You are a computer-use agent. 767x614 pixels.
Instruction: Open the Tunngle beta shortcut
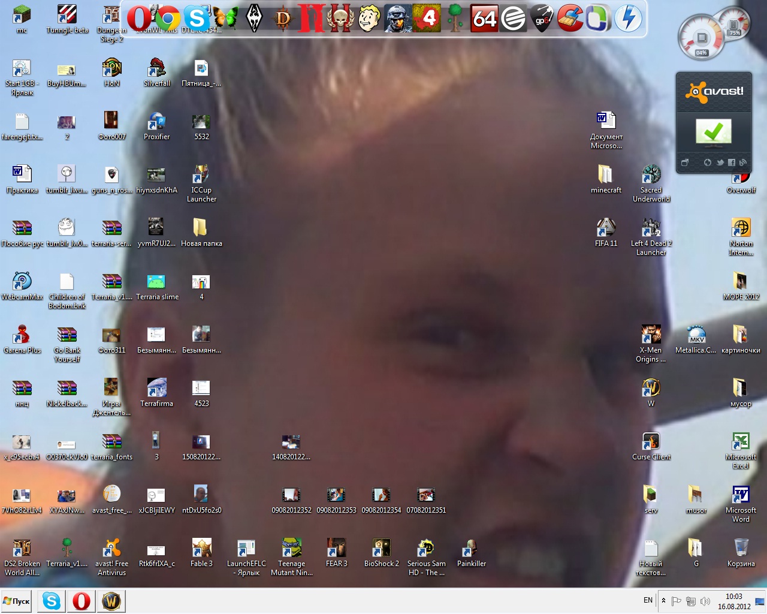67,20
